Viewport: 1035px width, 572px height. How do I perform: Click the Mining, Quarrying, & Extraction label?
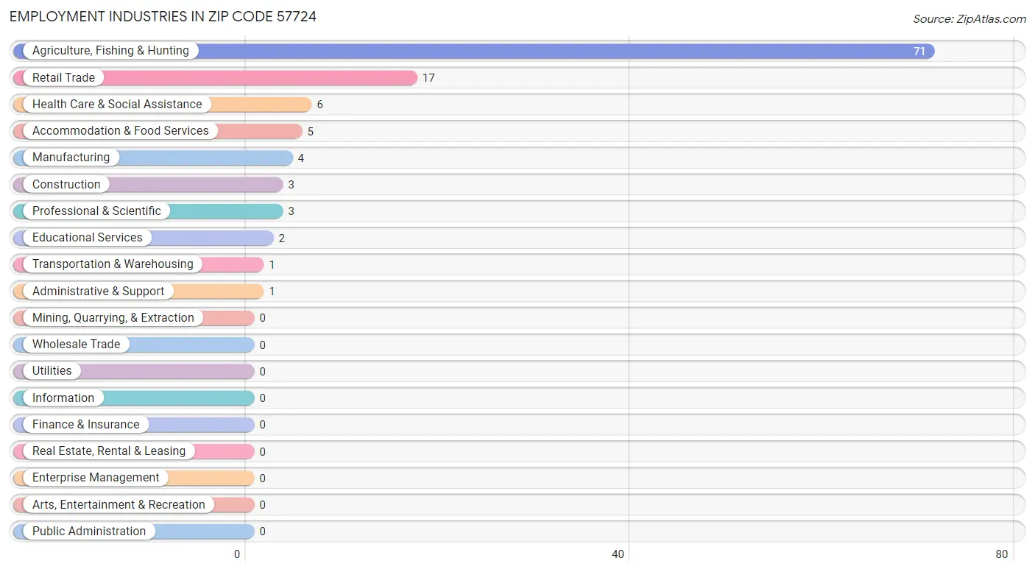(x=113, y=318)
